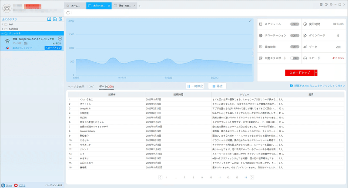The image size is (348, 188).
Task: Go to next page with right chevron
Action: [x=252, y=178]
